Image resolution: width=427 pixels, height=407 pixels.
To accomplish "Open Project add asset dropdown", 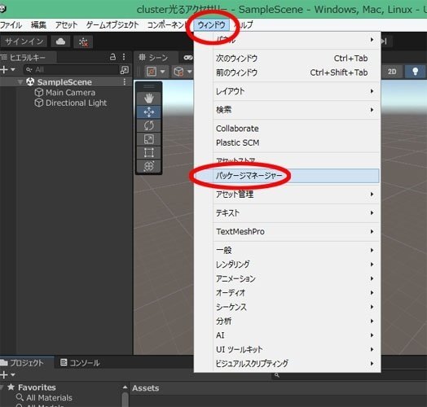I will tap(7, 375).
